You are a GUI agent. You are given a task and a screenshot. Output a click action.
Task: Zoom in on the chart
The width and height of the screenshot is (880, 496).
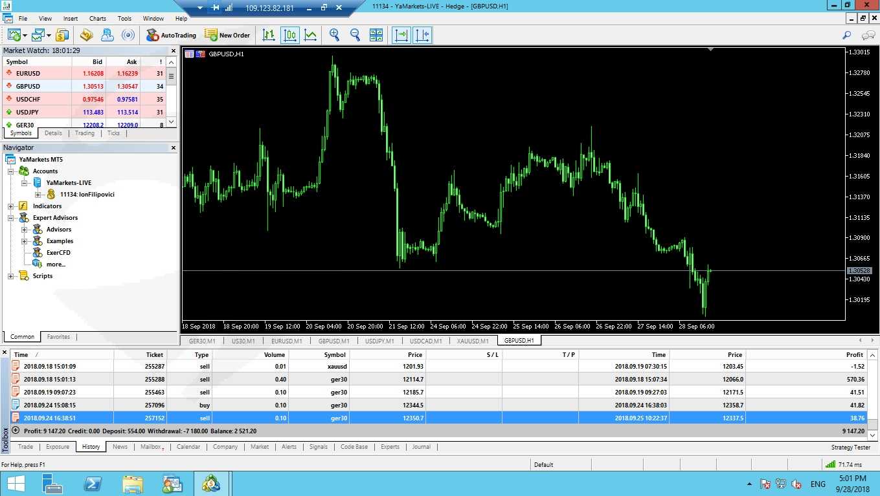click(334, 35)
